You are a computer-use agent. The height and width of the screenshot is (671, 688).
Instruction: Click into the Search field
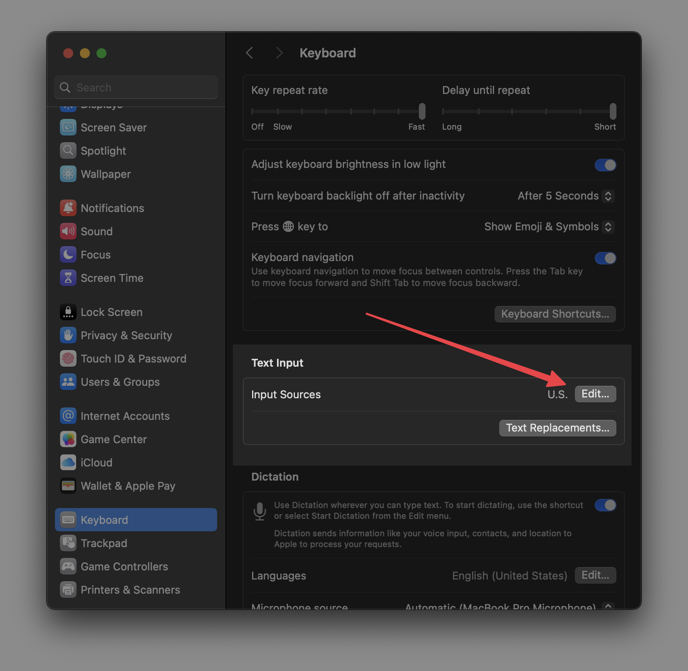tap(141, 87)
